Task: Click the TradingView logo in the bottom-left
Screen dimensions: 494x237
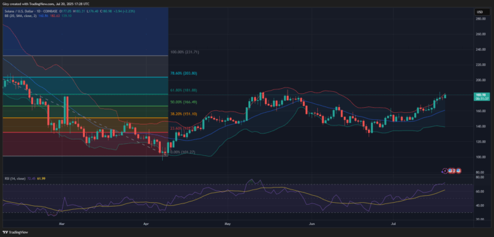Action: tap(15, 233)
